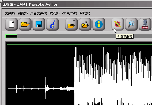Open the 文件(F) menu
Image resolution: width=152 pixels, height=105 pixels.
10,13
